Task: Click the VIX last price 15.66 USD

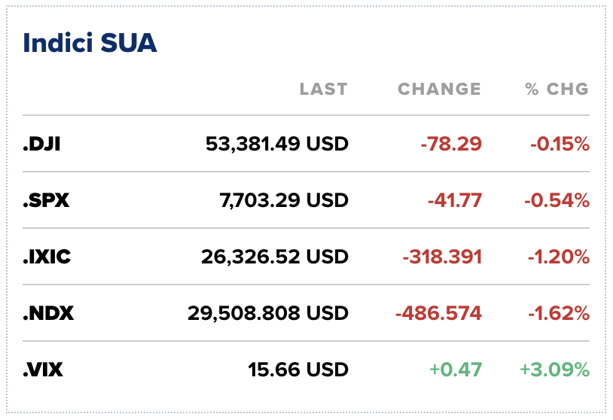Action: point(298,370)
